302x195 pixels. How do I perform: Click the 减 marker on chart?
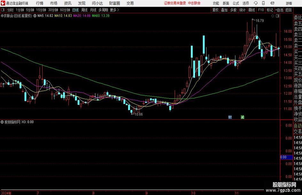[243, 117]
